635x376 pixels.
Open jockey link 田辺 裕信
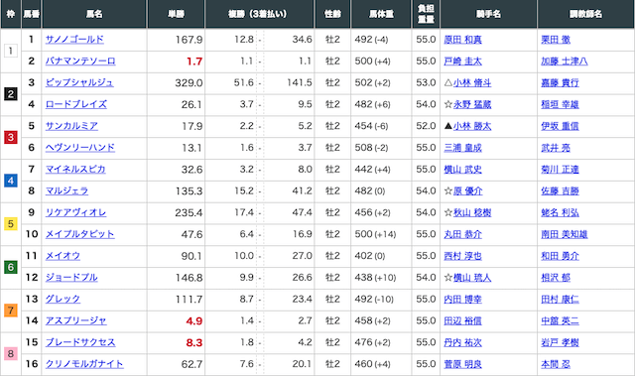point(462,320)
